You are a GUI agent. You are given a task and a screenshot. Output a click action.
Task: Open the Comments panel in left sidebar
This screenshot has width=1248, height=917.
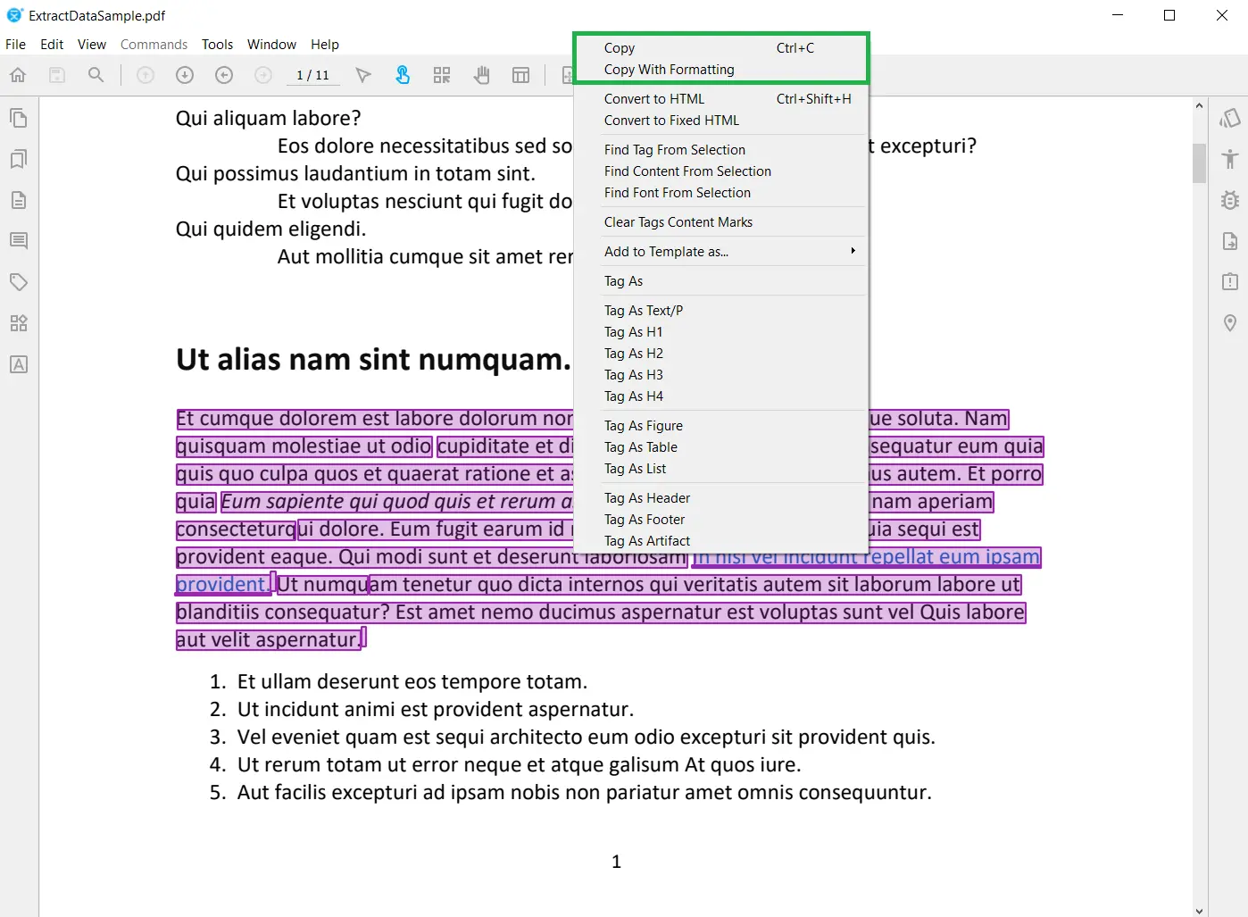(x=19, y=241)
